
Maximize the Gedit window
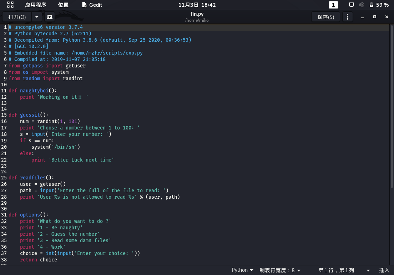coord(375,17)
